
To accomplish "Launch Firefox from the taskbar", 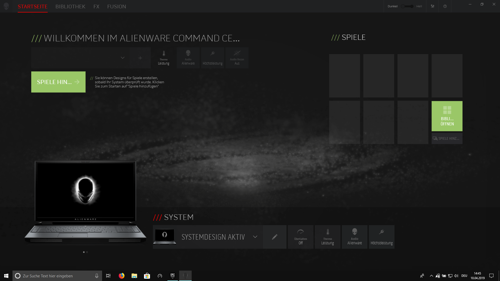I will click(x=122, y=276).
